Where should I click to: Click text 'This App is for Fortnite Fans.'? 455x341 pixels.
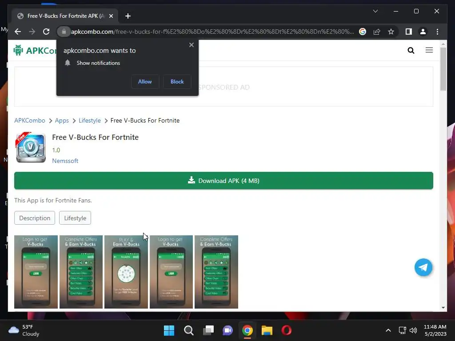coord(53,200)
